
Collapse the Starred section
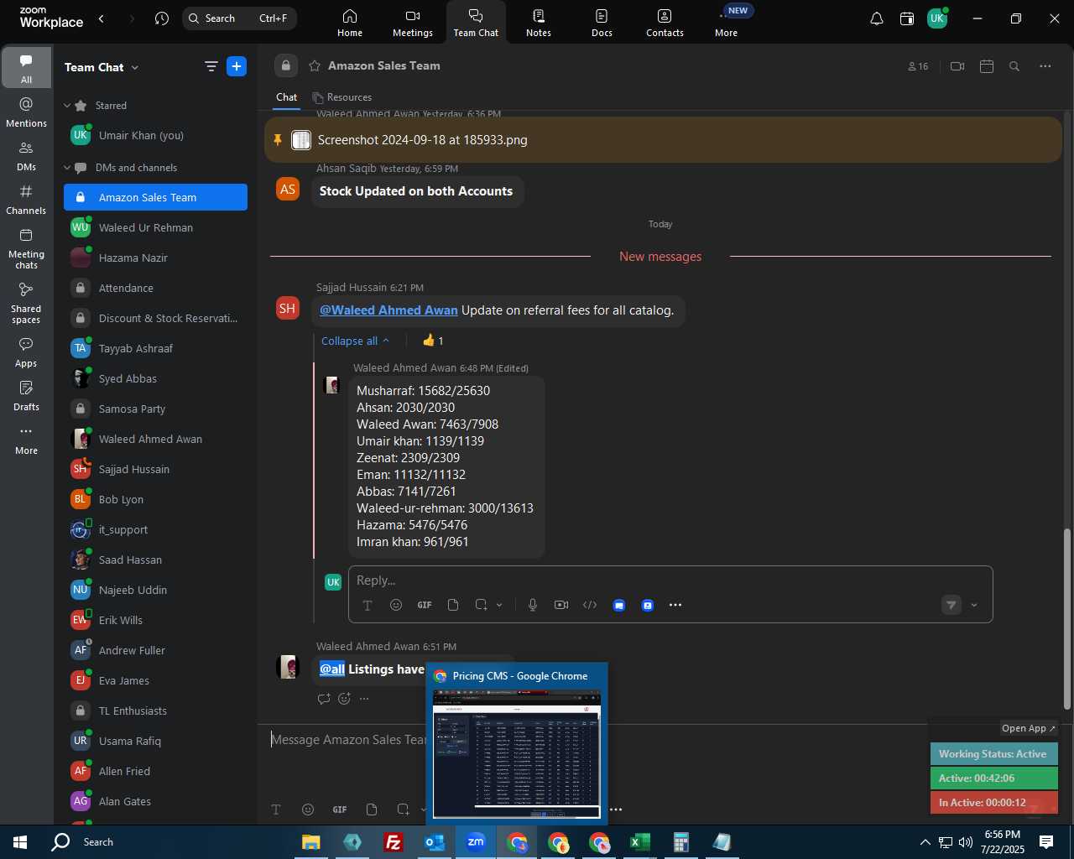pyautogui.click(x=67, y=106)
